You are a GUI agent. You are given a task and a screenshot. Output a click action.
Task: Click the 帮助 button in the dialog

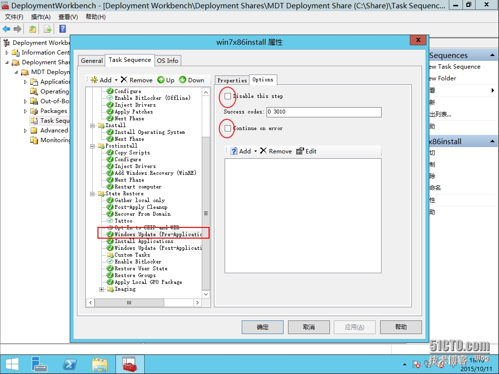(401, 327)
